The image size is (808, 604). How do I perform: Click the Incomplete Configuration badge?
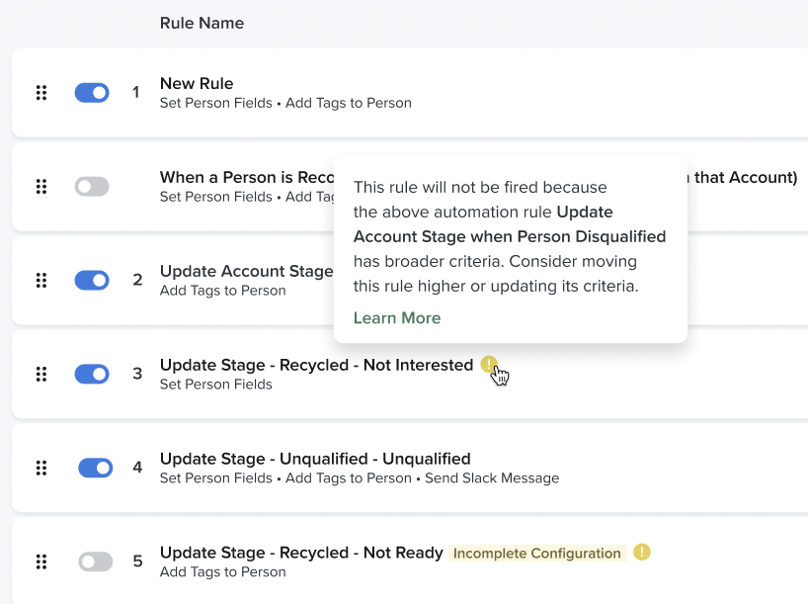(536, 553)
